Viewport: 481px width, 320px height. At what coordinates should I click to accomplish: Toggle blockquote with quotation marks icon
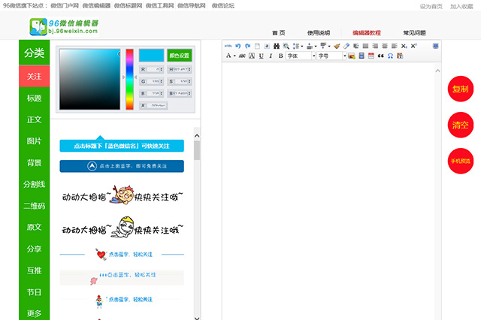click(x=380, y=56)
